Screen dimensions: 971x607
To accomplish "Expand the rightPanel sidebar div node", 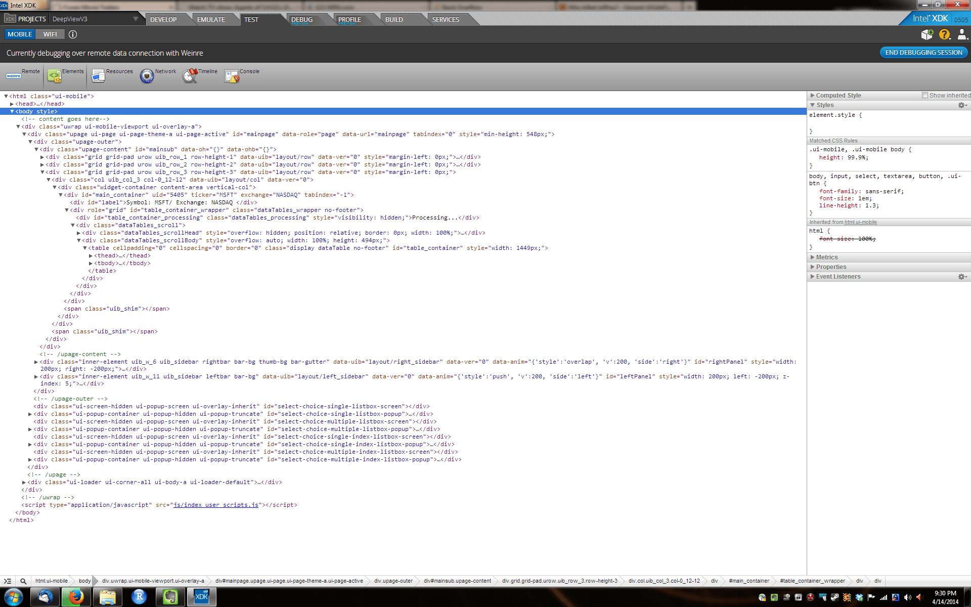I will pyautogui.click(x=36, y=362).
